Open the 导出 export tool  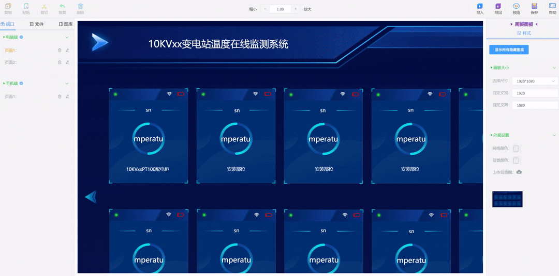coord(498,6)
